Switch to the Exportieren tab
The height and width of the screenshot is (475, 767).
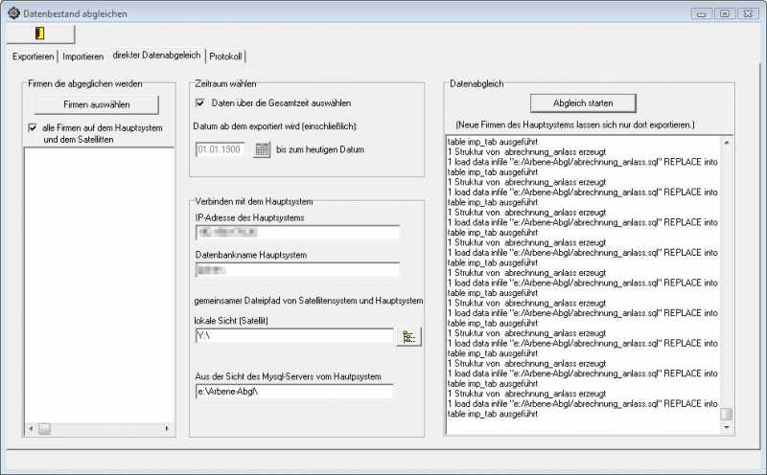tap(34, 57)
